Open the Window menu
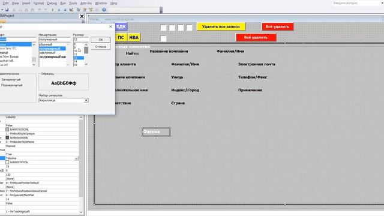Viewport: 384px width, 216px height. [101, 3]
